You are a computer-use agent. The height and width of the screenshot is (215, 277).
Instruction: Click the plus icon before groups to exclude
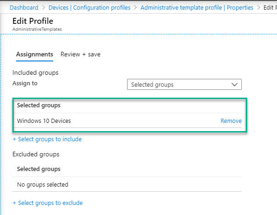click(x=14, y=203)
